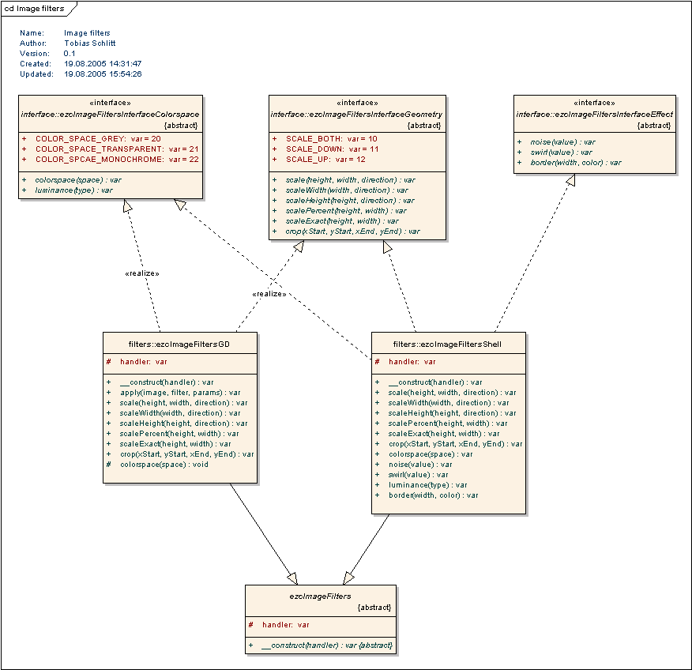Select the protected colorspace(space) : void method
Screen dimensions: 692x670
coord(164,465)
